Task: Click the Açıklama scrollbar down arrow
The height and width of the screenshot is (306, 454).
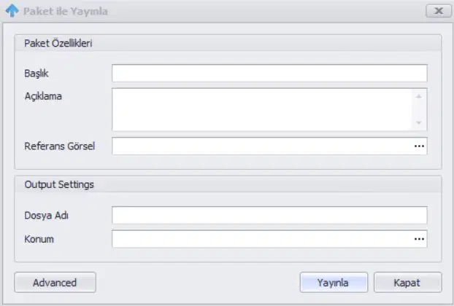Action: [419, 123]
